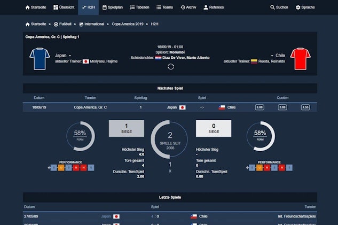The width and height of the screenshot is (338, 225).
Task: Click the orange U box in Chile performance
Action: coord(260,168)
